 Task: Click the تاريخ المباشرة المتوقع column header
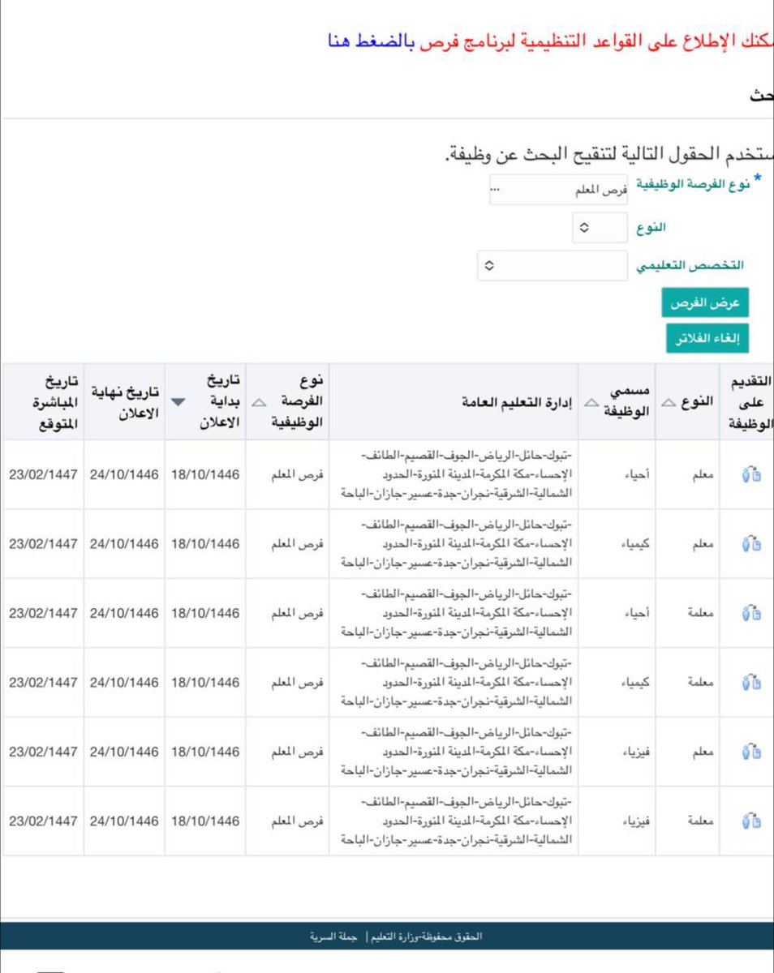pos(45,402)
